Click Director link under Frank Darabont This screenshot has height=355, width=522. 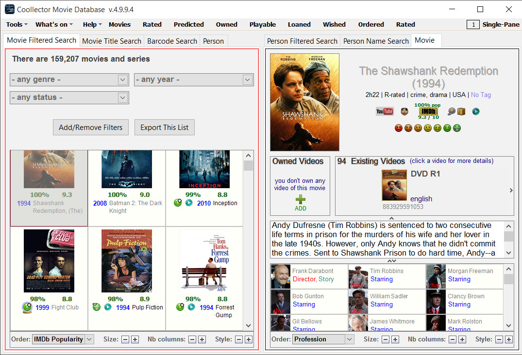tap(304, 279)
